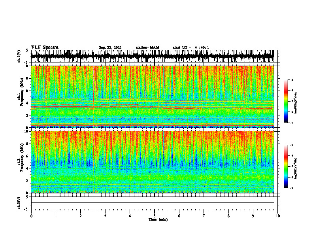313x242 pixels.
Task: Click the "-7" label on ch.1 color bar
Action: [x=292, y=123]
